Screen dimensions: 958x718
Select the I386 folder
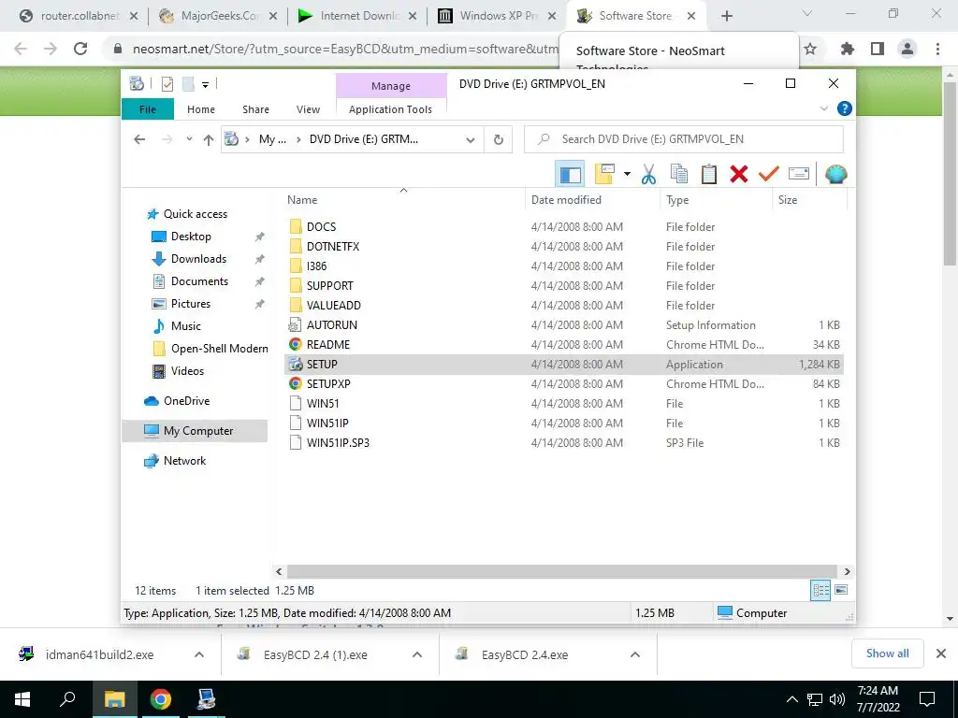pyautogui.click(x=316, y=266)
